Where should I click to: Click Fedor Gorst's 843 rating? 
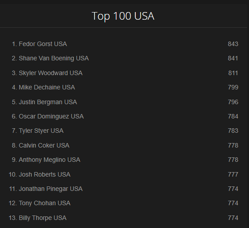click(x=233, y=44)
